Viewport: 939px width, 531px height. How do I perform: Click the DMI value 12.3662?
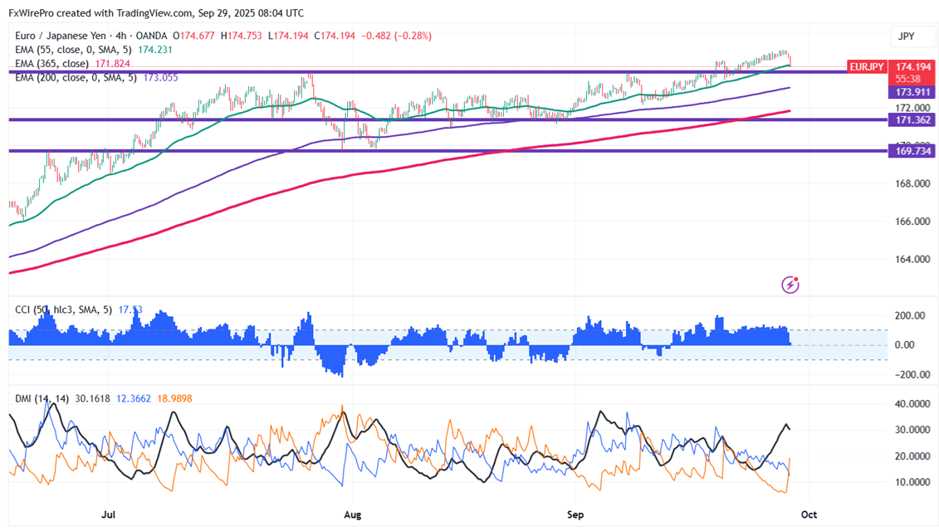(134, 398)
